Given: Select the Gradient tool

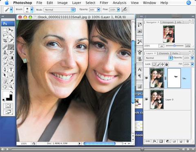Looking at the screenshot, I should pyautogui.click(x=11, y=58).
